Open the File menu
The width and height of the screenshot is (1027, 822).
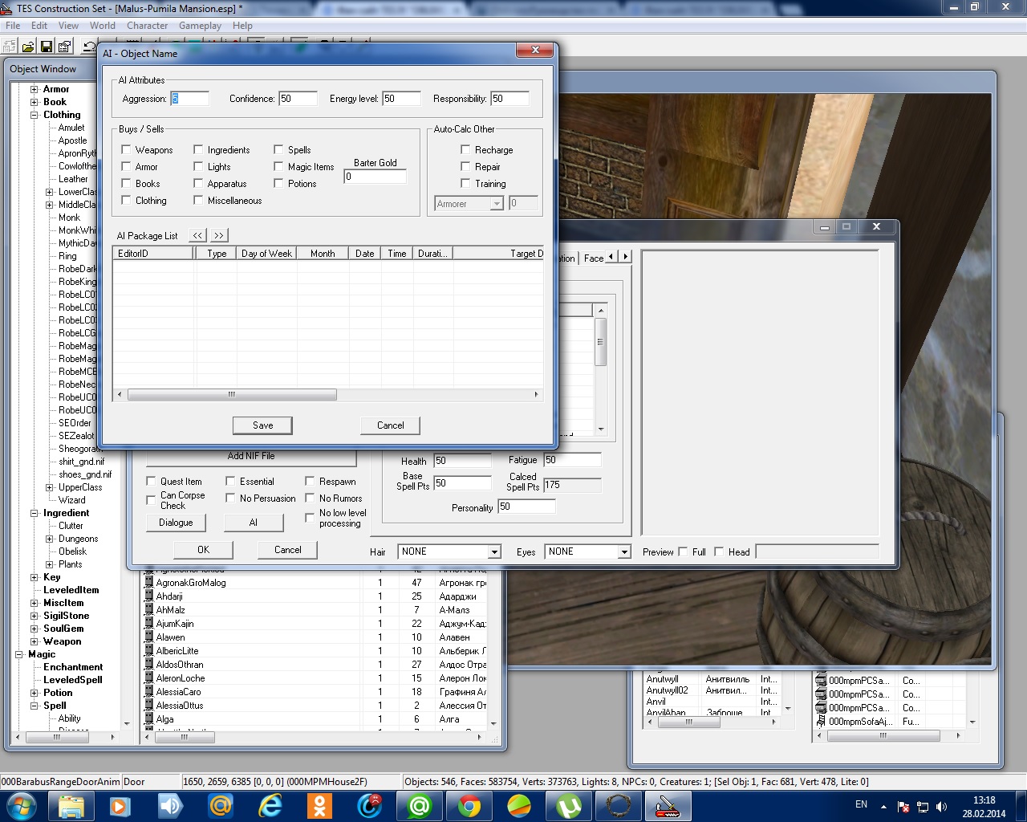[13, 26]
